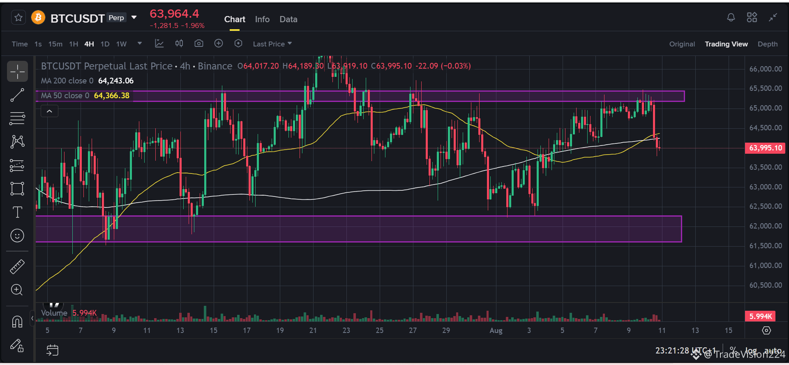Pick the ruler measure tool
The width and height of the screenshot is (789, 365).
tap(17, 267)
